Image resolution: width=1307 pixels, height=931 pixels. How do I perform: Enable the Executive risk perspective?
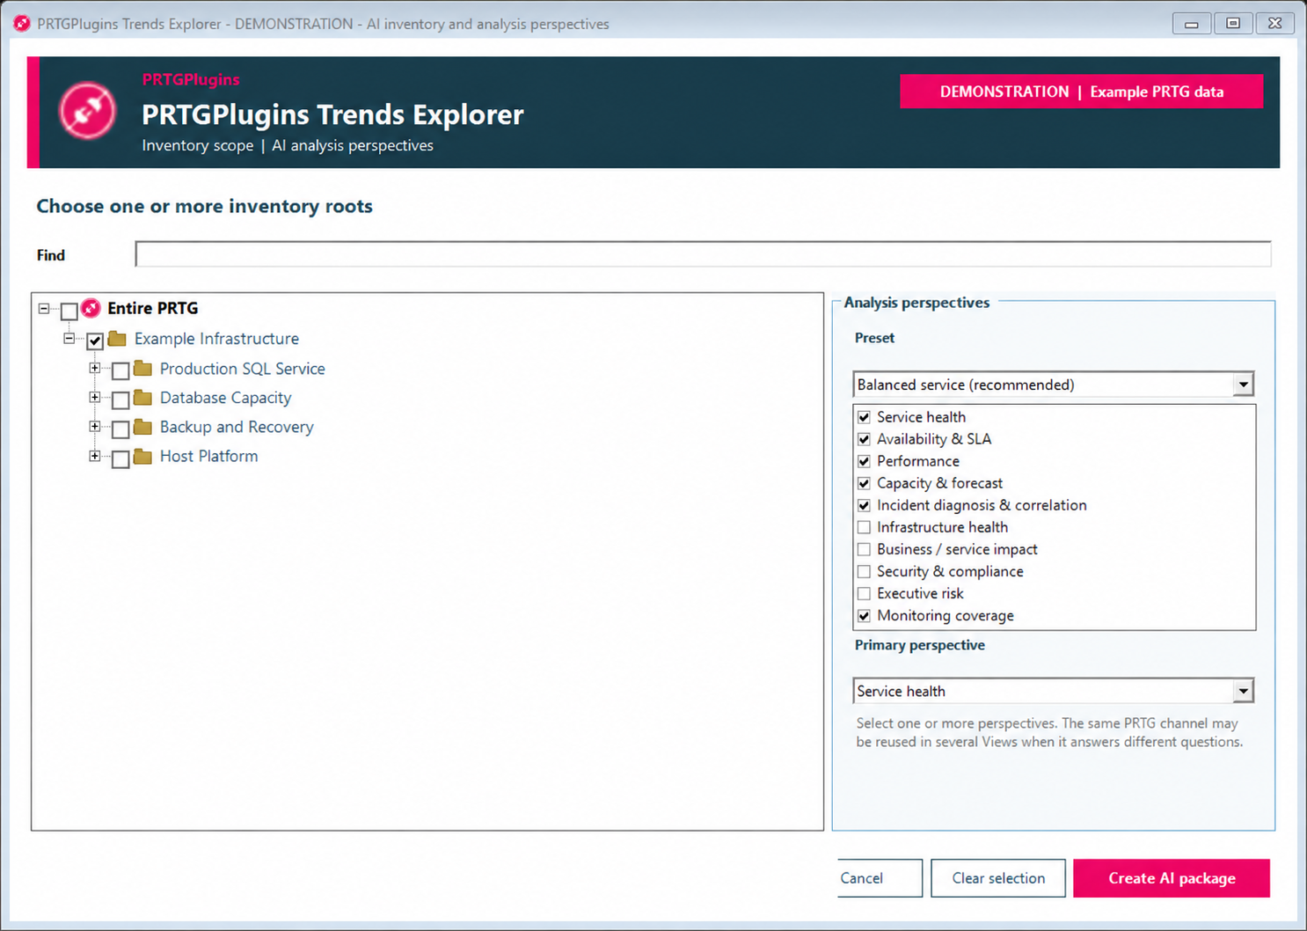point(864,593)
